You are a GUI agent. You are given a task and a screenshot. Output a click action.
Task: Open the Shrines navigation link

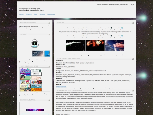(x=42, y=14)
